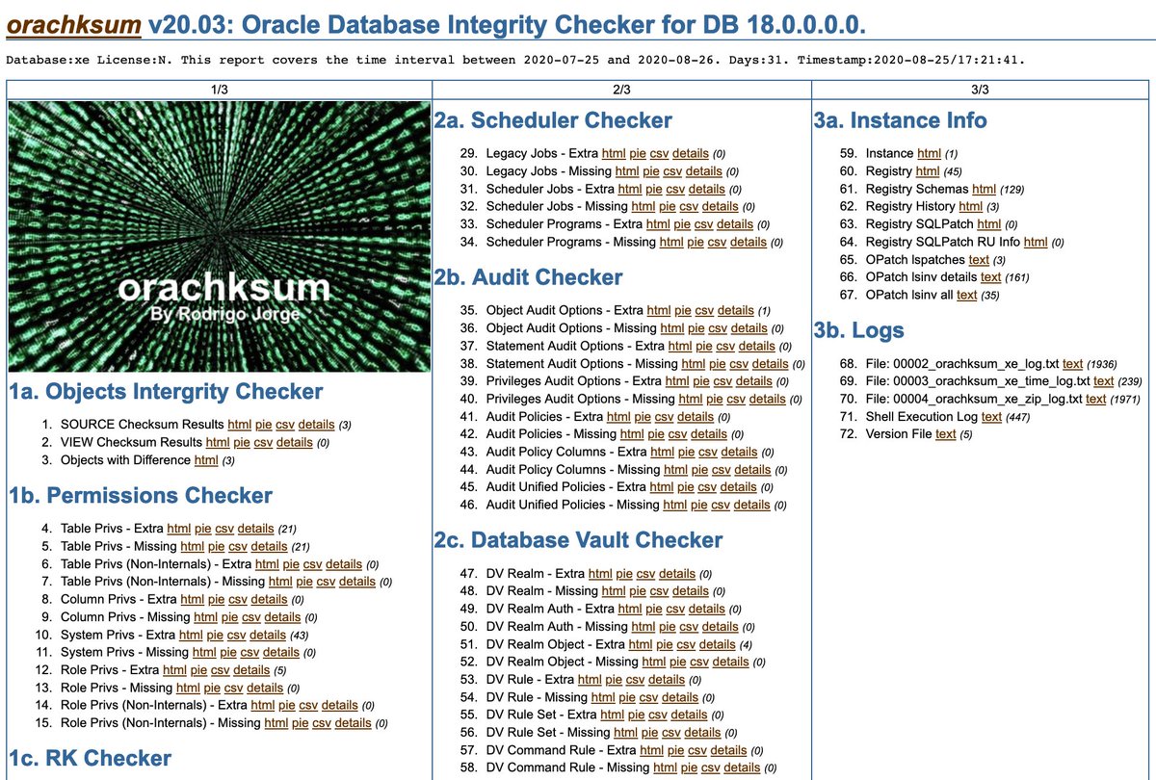The height and width of the screenshot is (780, 1156).
Task: Open Registry SQLPatch RU Info html
Action: 1035,242
